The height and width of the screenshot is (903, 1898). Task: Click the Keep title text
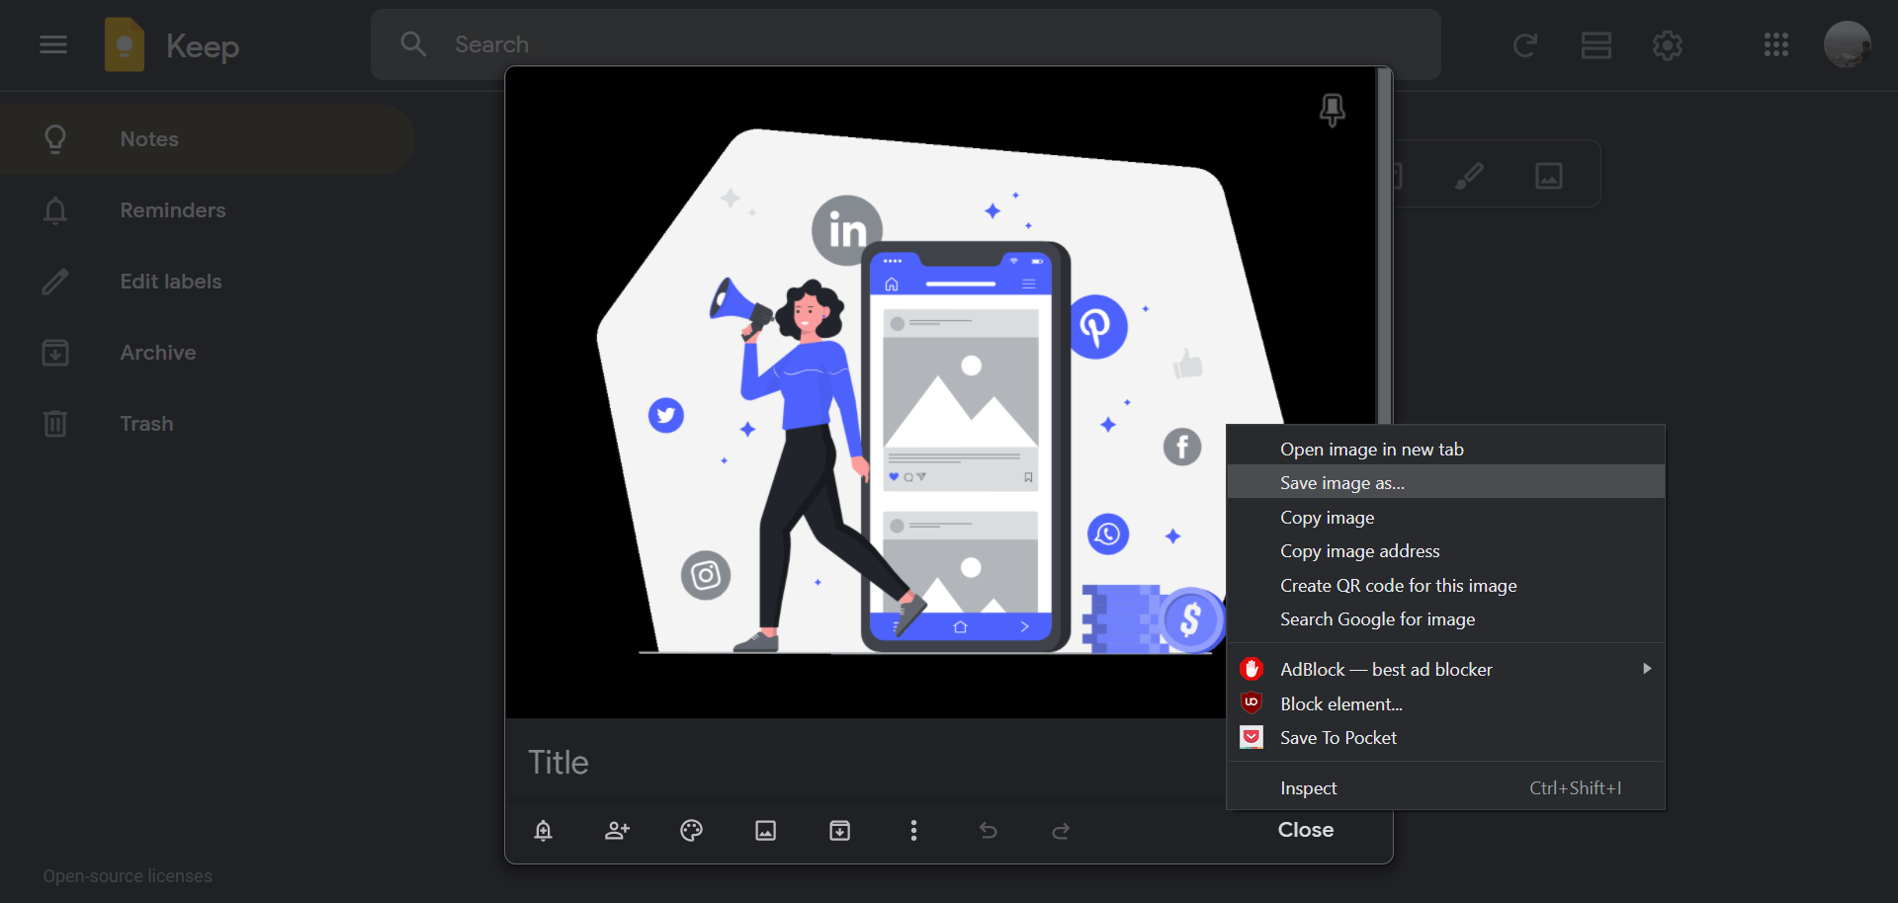pos(203,46)
